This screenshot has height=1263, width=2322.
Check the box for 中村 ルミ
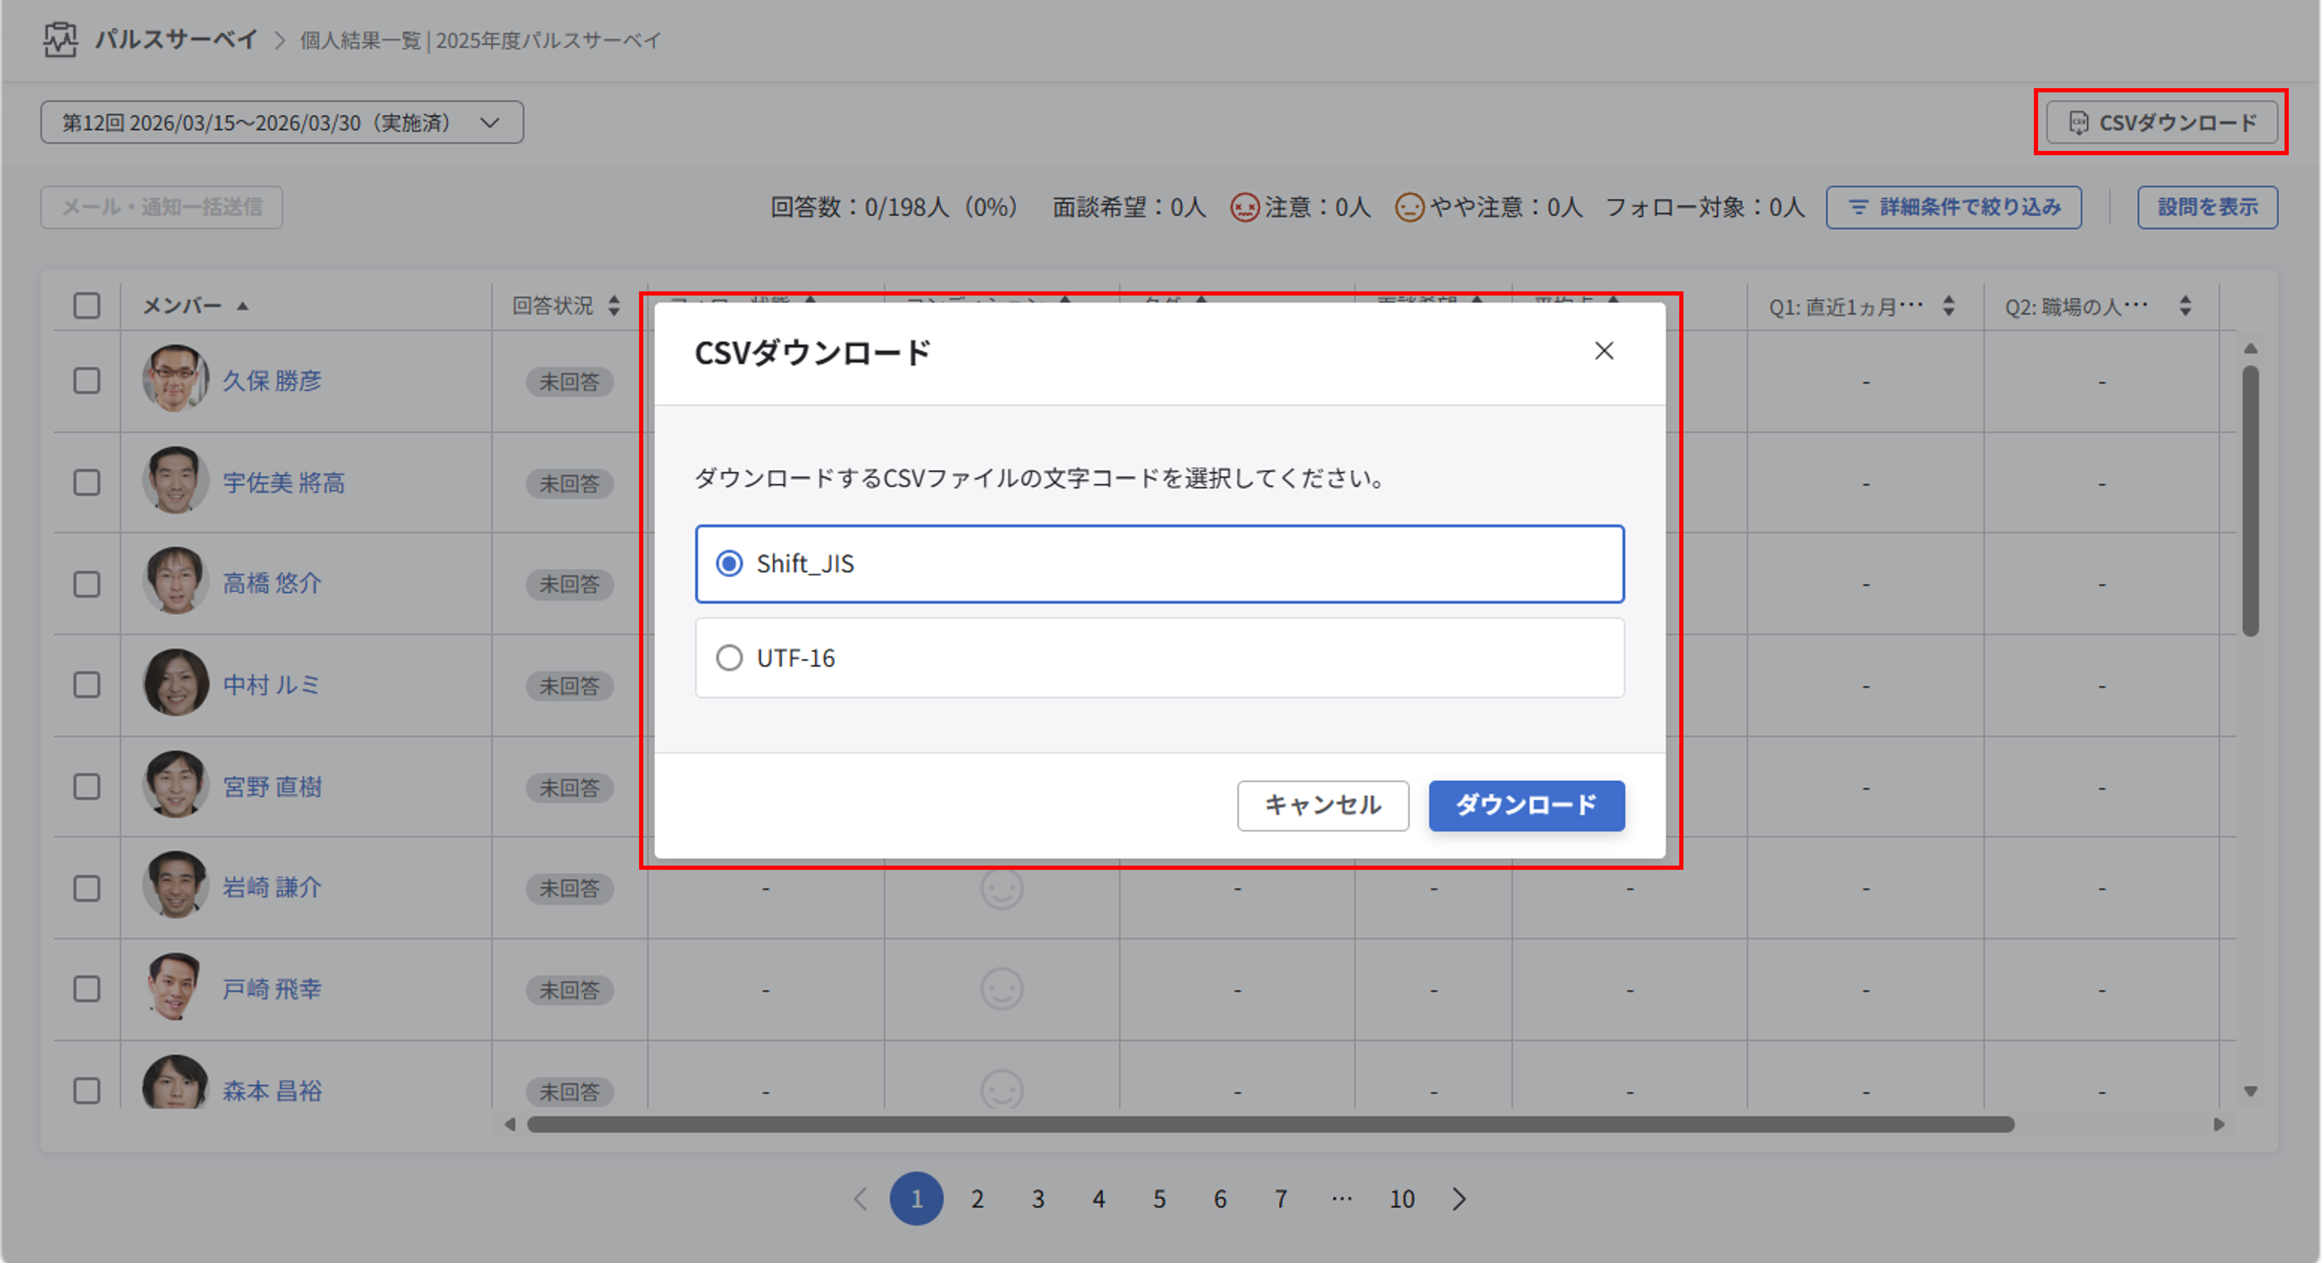(87, 685)
